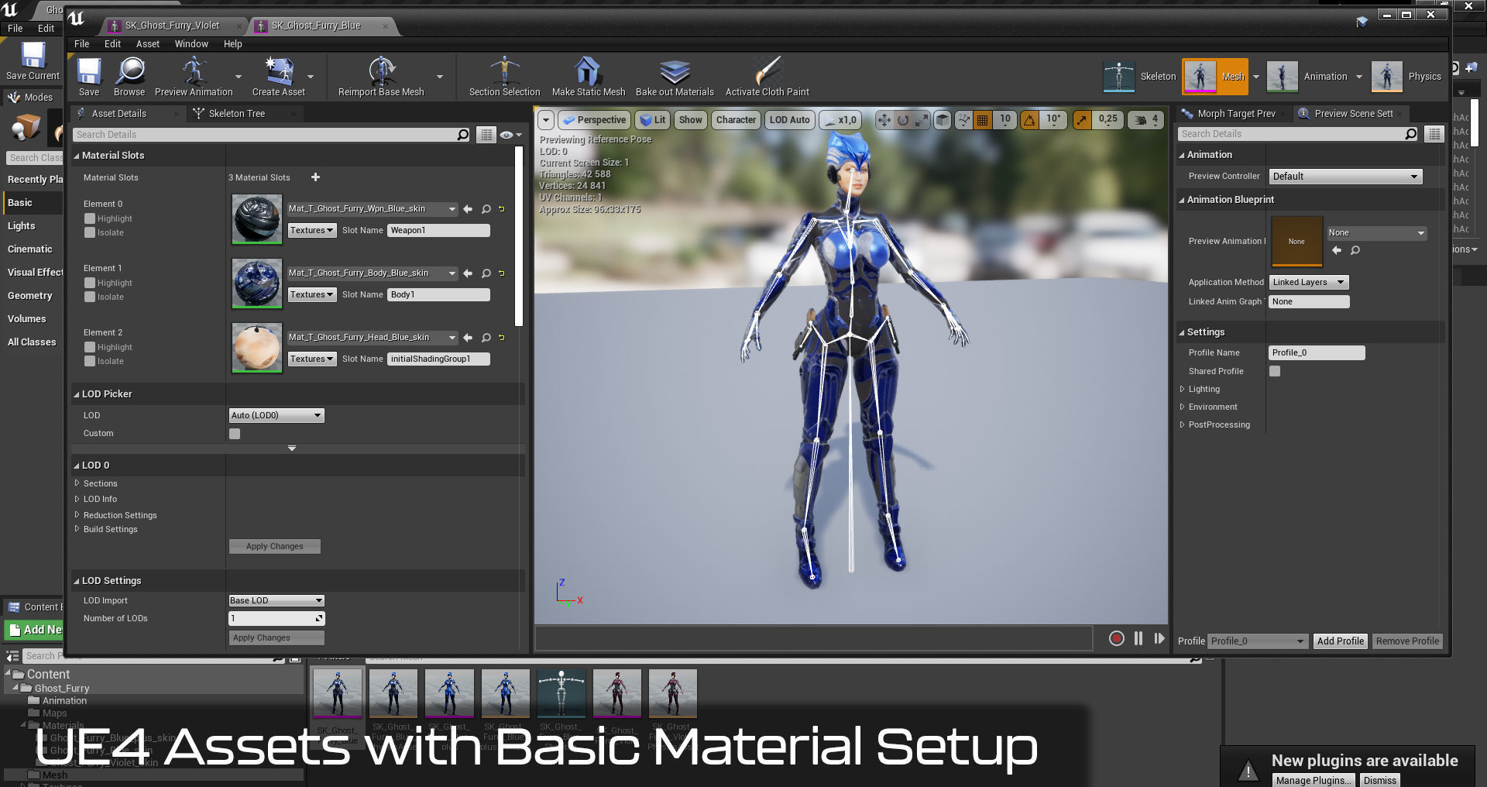This screenshot has height=787, width=1487.
Task: Open the viewport Character menu button
Action: pyautogui.click(x=736, y=120)
